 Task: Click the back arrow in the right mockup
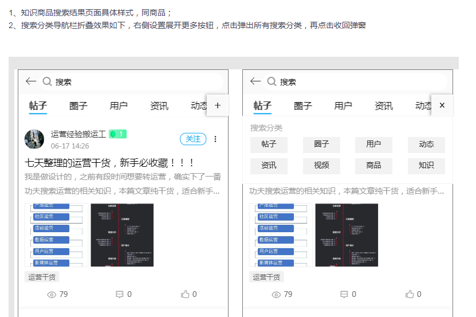[255, 82]
